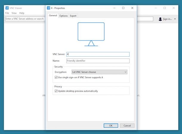This screenshot has width=182, height=134.
Task: Click the VNC Viewer logo icon in main window
Action: [7, 8]
